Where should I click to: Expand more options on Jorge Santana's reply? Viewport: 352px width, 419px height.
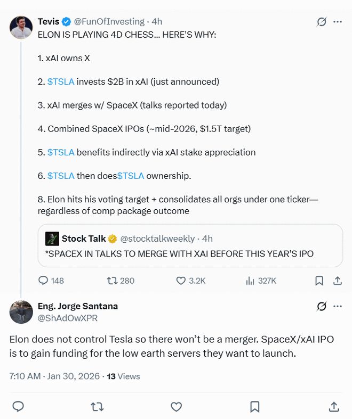tap(337, 307)
